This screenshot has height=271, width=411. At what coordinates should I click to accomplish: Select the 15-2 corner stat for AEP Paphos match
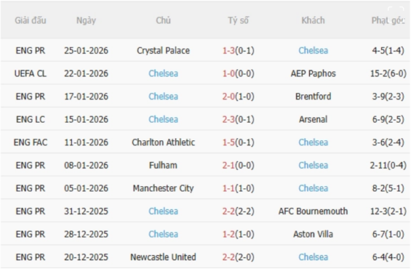pyautogui.click(x=378, y=73)
